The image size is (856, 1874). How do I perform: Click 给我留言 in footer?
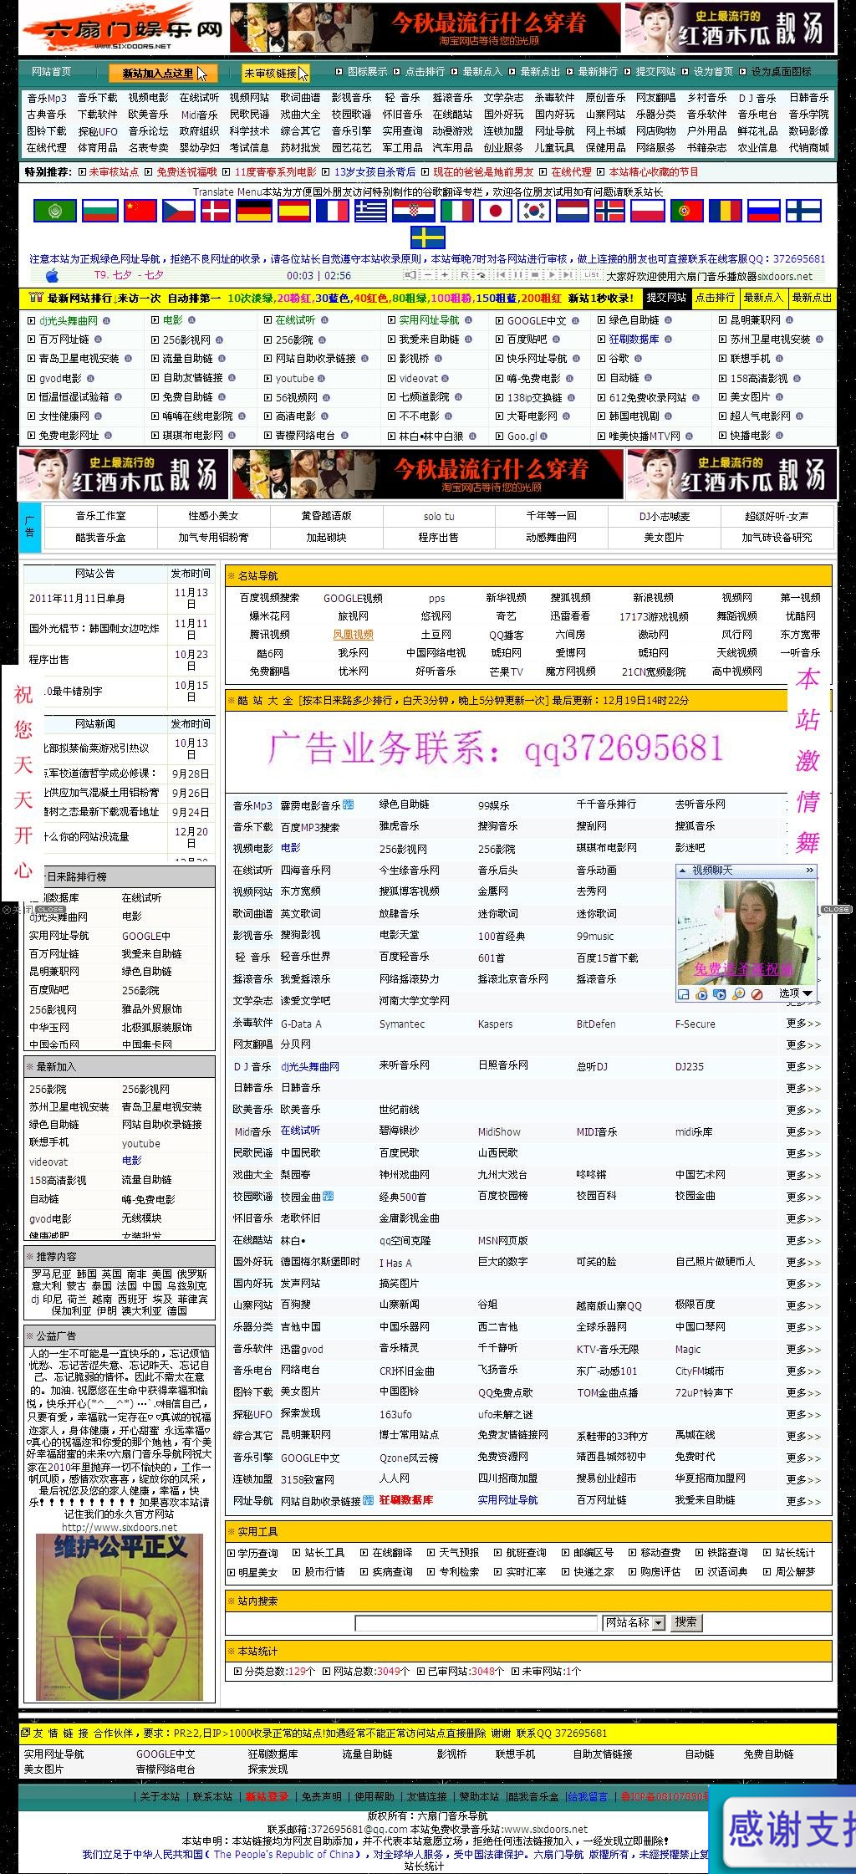(x=588, y=1797)
